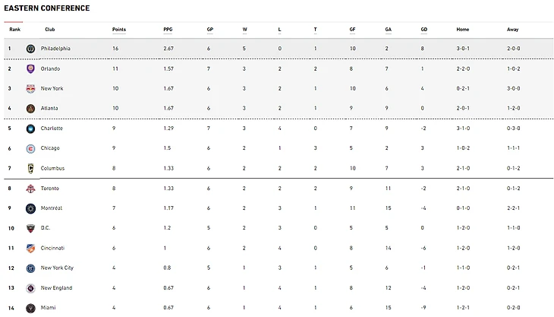Click the Chicago Fire club logo
This screenshot has width=554, height=317.
point(30,148)
